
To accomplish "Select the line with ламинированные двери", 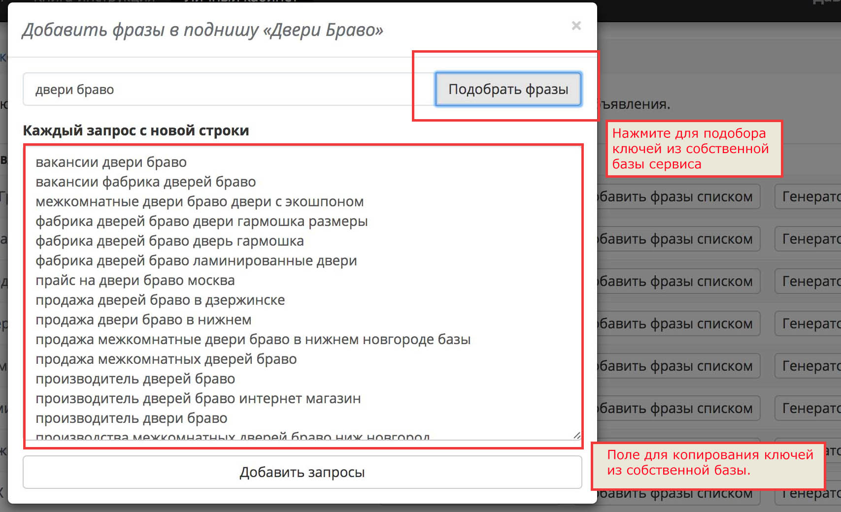I will coord(196,260).
